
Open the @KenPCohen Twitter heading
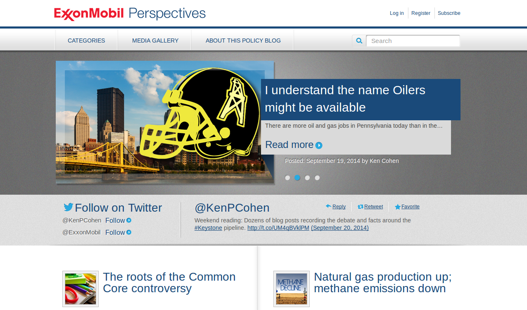coord(232,208)
